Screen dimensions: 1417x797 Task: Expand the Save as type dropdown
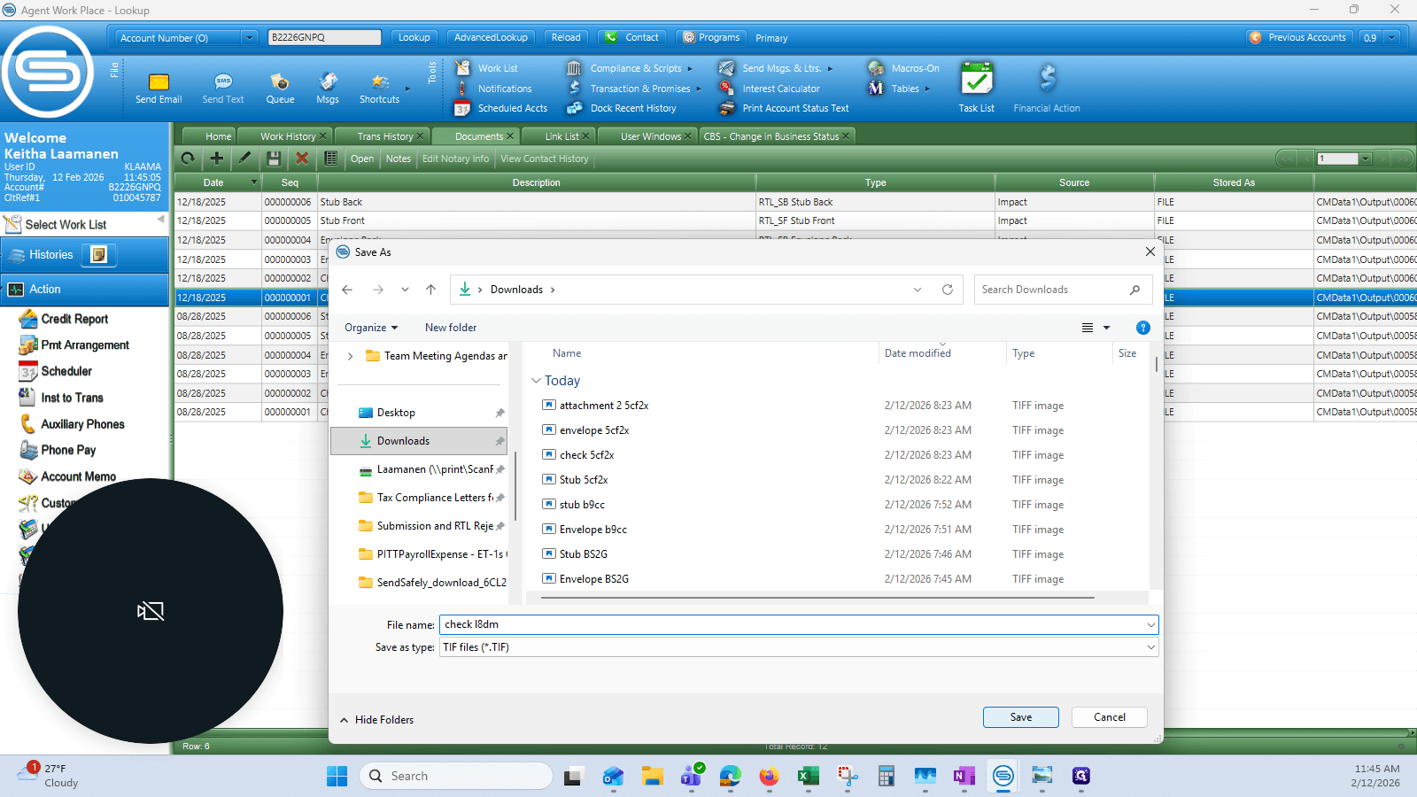pos(1150,647)
